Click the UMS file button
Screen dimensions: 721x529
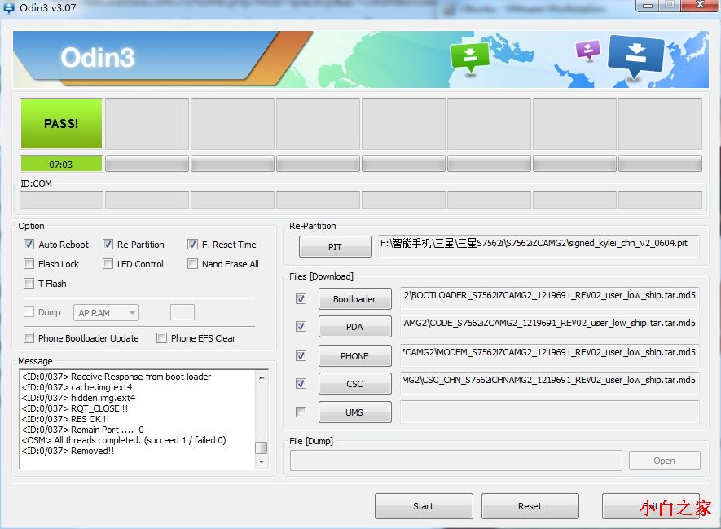pyautogui.click(x=354, y=412)
